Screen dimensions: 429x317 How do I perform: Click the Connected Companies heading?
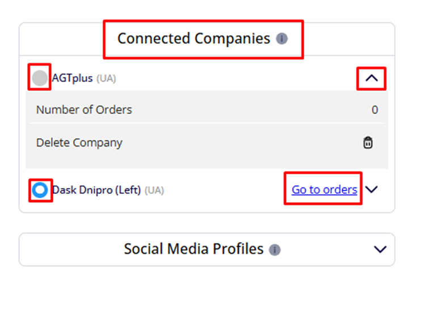[194, 39]
